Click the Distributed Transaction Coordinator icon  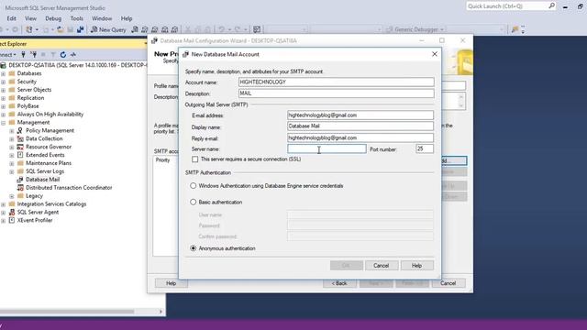pyautogui.click(x=20, y=188)
